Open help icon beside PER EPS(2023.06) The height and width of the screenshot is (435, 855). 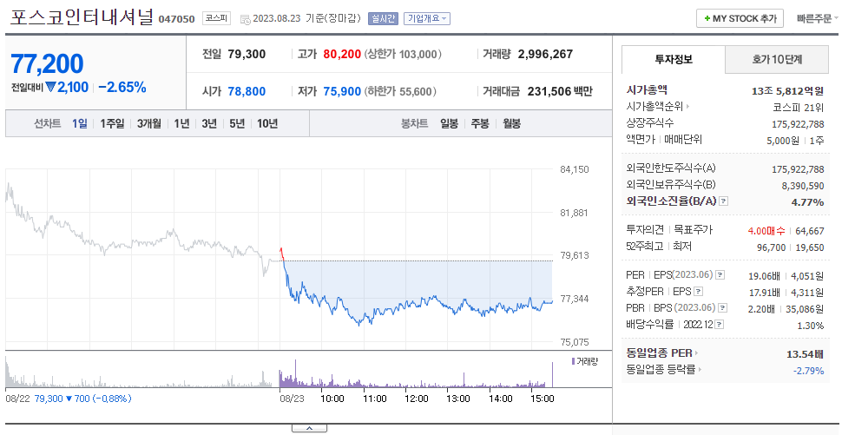720,275
